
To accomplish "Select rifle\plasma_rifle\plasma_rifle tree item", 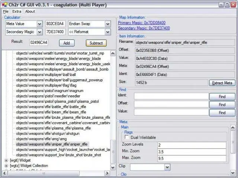I will tap(54, 128).
